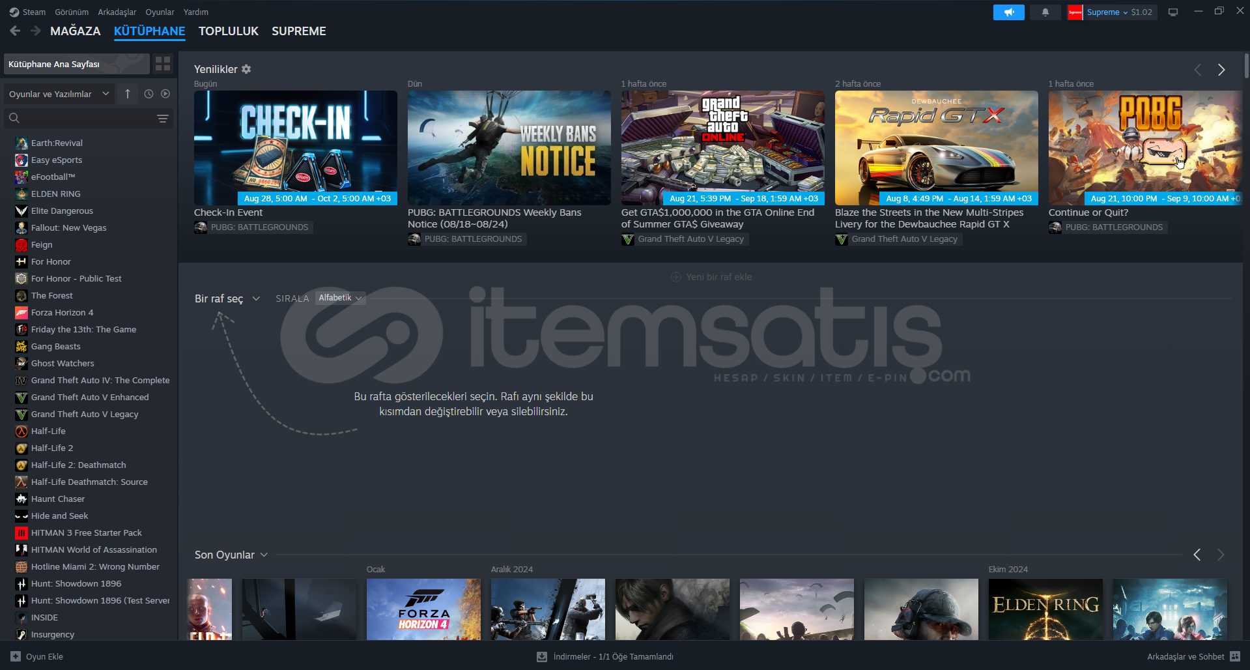This screenshot has height=670, width=1250.
Task: Go forward with the right arrow
Action: coord(36,31)
